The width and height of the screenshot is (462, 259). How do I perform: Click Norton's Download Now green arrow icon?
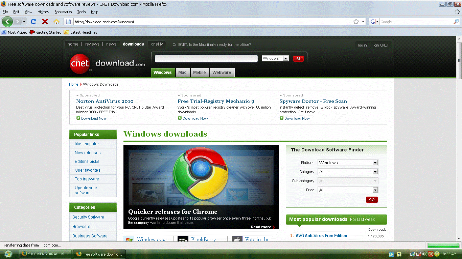click(78, 118)
